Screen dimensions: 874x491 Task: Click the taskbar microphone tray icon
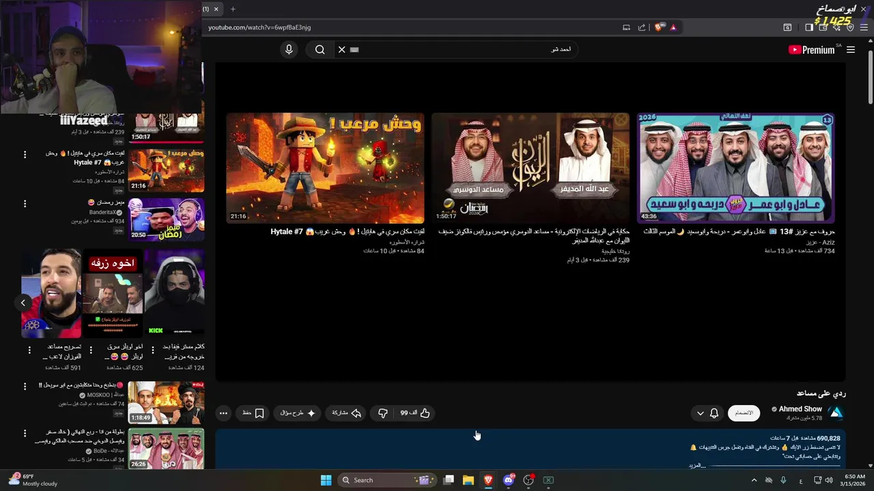[783, 480]
